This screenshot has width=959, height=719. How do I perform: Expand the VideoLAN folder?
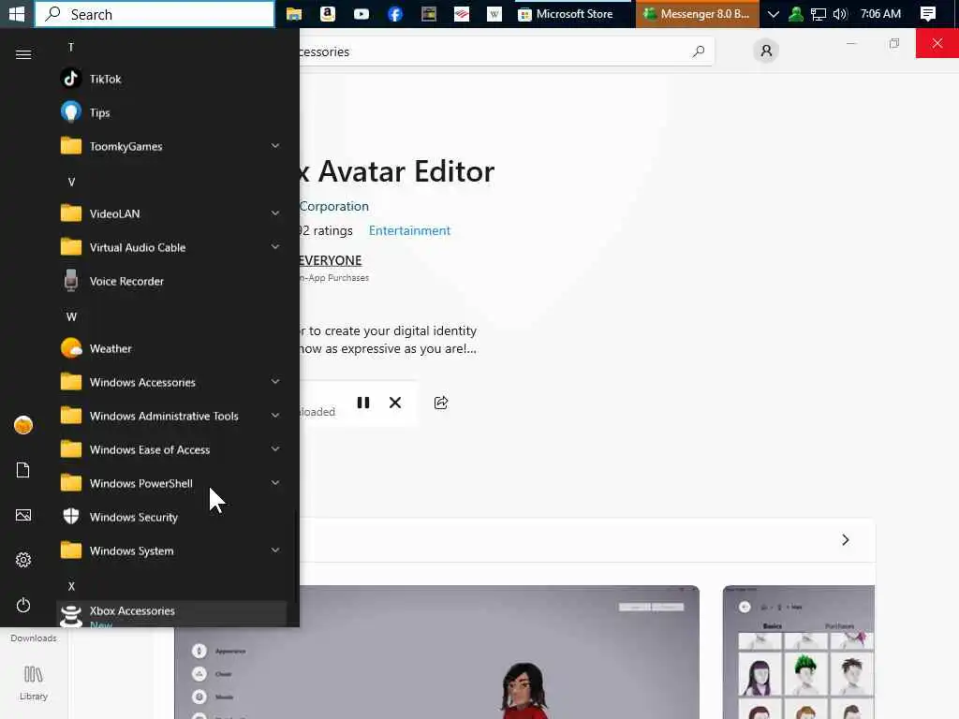coord(171,213)
